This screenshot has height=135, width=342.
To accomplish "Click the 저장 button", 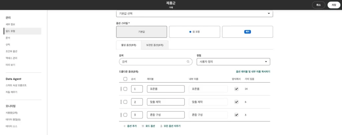I will (334, 5).
